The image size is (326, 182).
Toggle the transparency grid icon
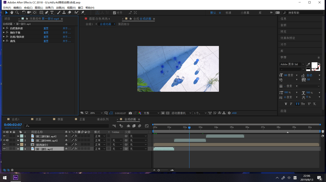[168, 113]
